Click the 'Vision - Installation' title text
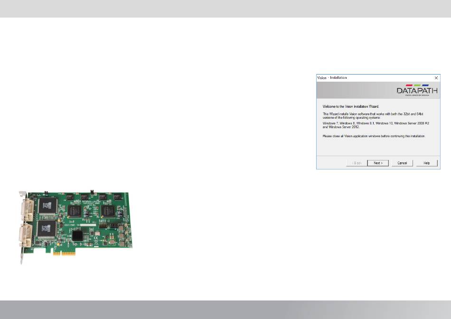Viewport: 451px width, 319px height. click(332, 78)
